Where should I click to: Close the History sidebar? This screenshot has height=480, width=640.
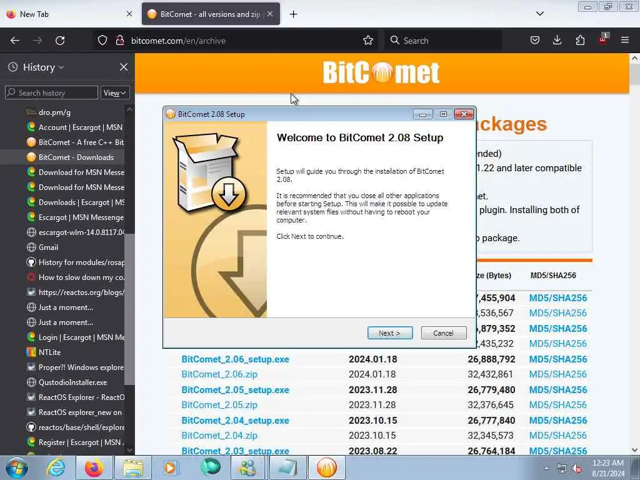pos(124,67)
